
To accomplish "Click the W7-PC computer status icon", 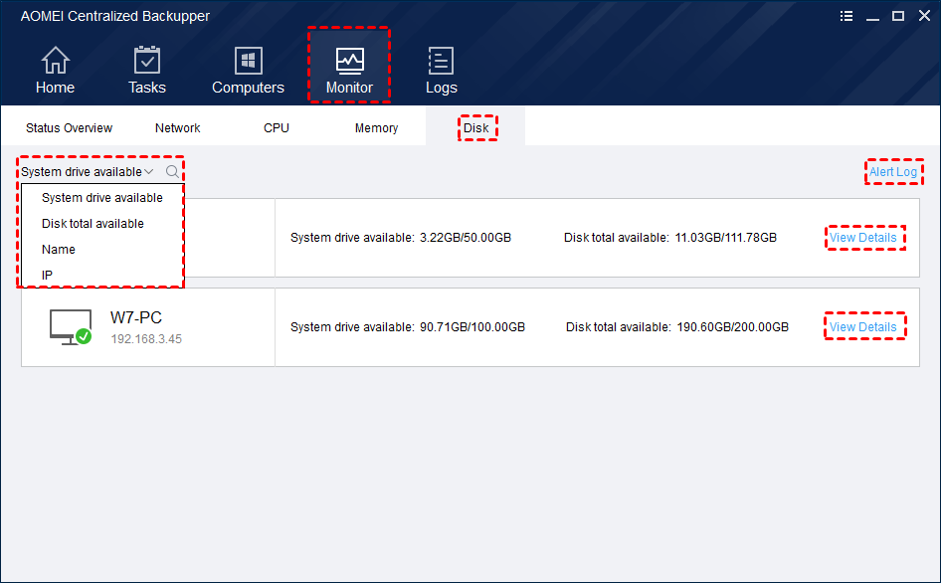I will pos(71,327).
